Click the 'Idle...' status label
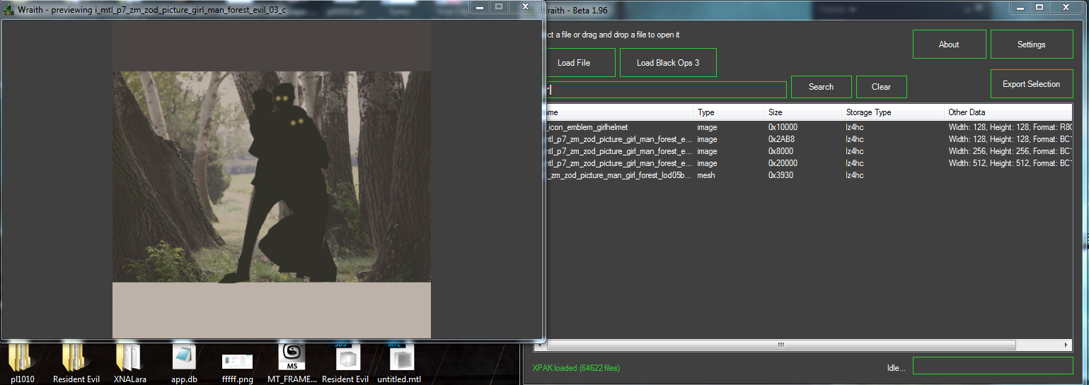The image size is (1089, 385). click(897, 367)
